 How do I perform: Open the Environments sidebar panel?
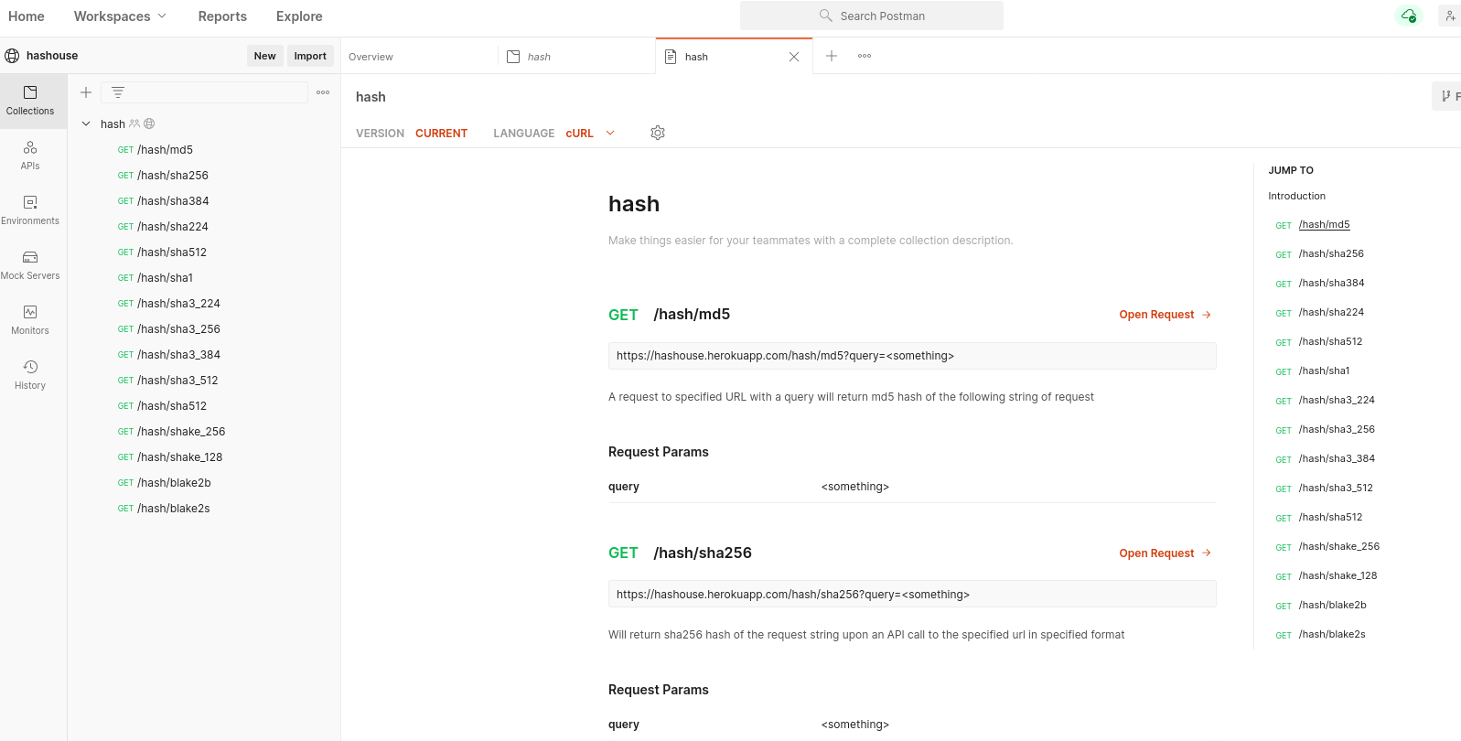pyautogui.click(x=30, y=210)
